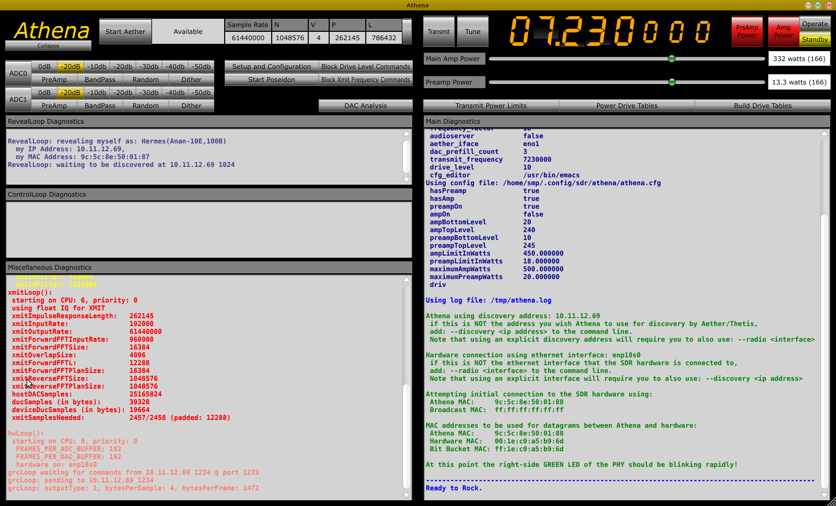Click the 'Ready to Rock.' line

[x=454, y=488]
